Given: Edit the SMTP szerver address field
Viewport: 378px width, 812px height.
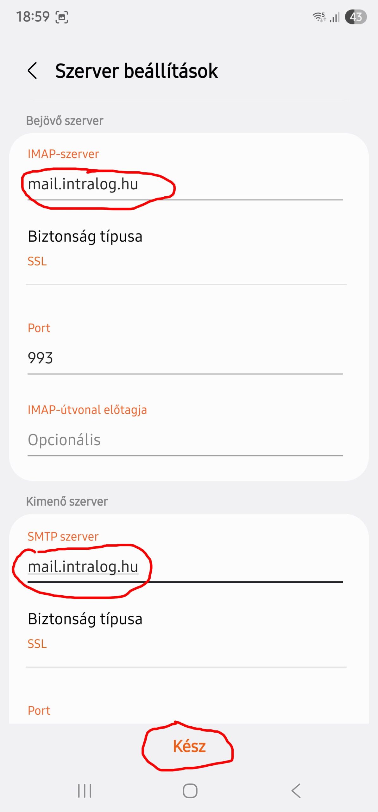Looking at the screenshot, I should click(x=185, y=567).
